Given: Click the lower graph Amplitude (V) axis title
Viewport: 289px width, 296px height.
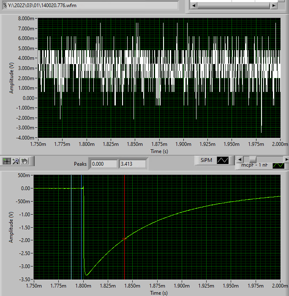Looking at the screenshot, I should click(x=11, y=227).
